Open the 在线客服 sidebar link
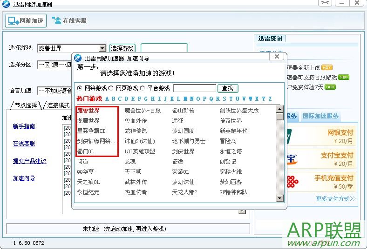Image resolution: width=367 pixels, height=249 pixels. point(24,144)
